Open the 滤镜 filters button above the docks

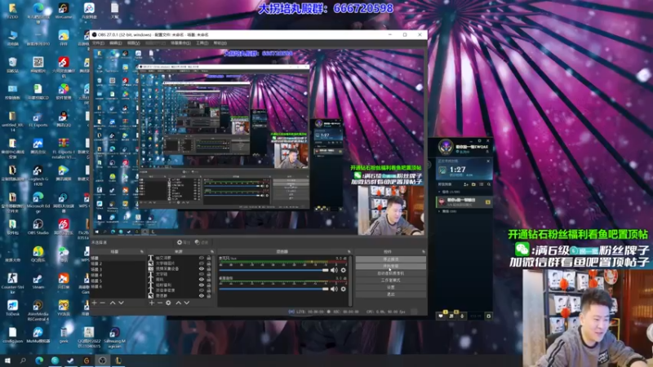(x=202, y=242)
